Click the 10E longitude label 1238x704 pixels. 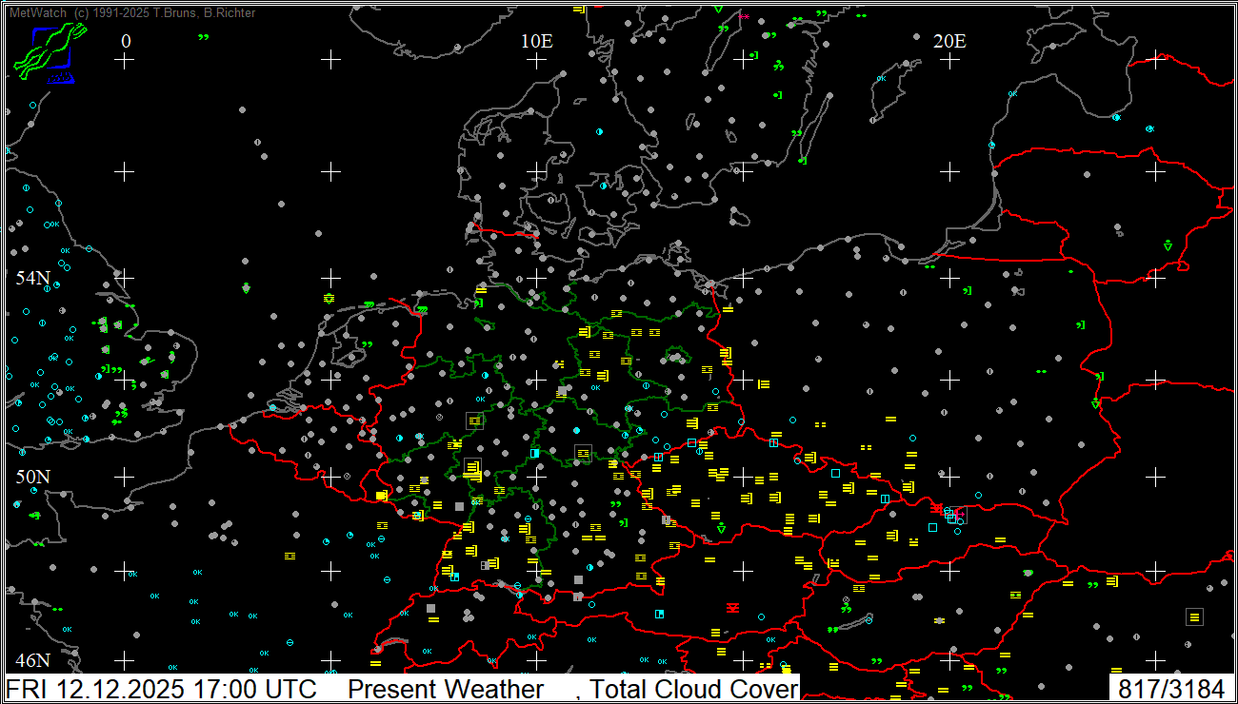click(536, 41)
